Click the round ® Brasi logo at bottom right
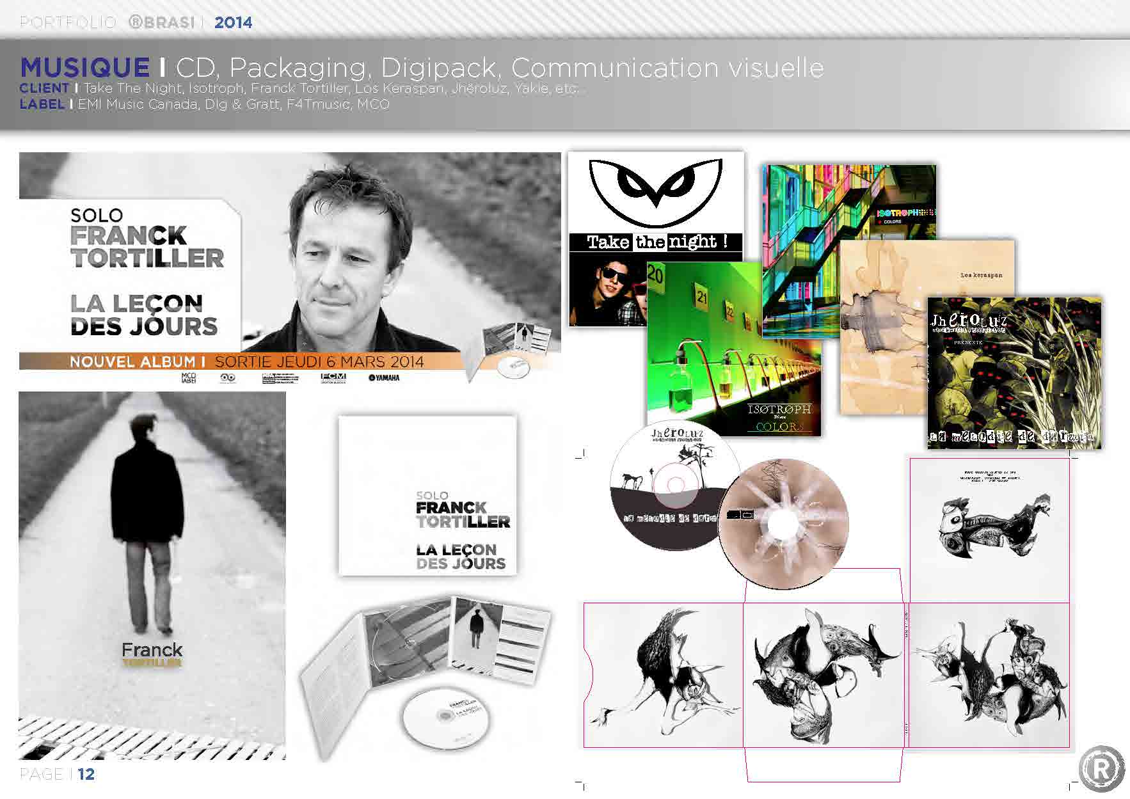This screenshot has height=799, width=1130. click(x=1101, y=770)
